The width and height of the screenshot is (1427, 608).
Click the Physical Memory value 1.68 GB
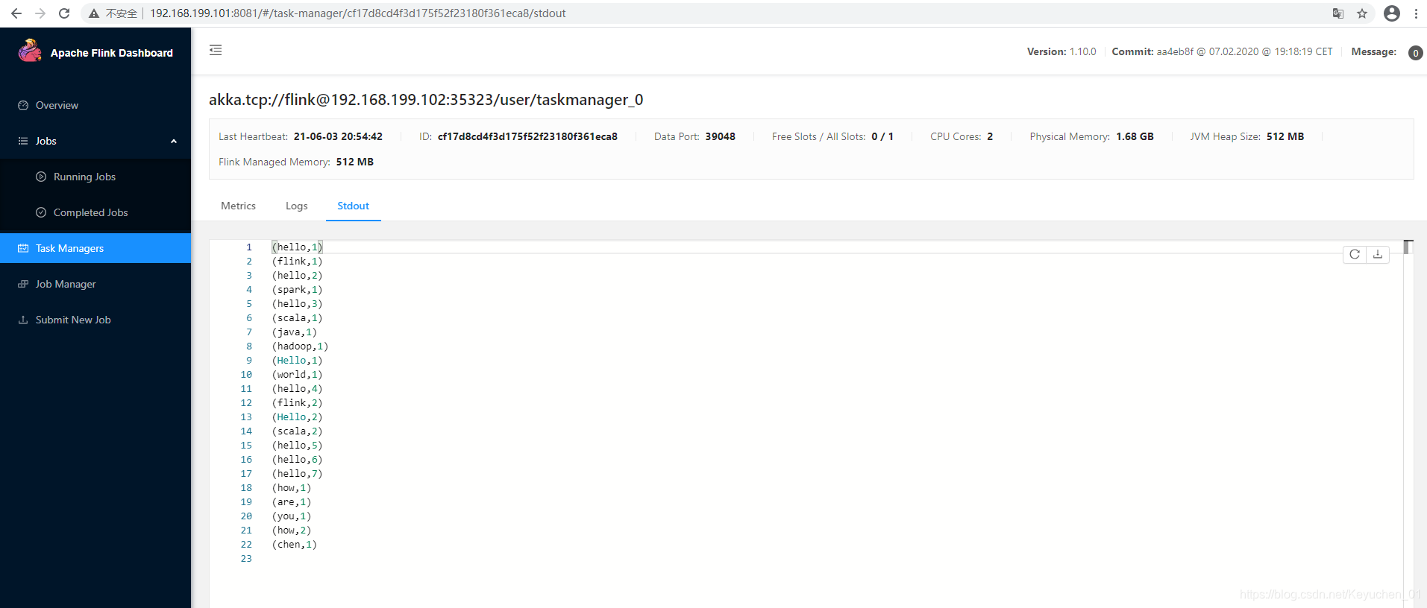coord(1135,136)
